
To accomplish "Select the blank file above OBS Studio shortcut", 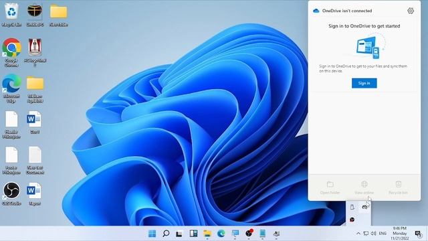I will point(11,161).
